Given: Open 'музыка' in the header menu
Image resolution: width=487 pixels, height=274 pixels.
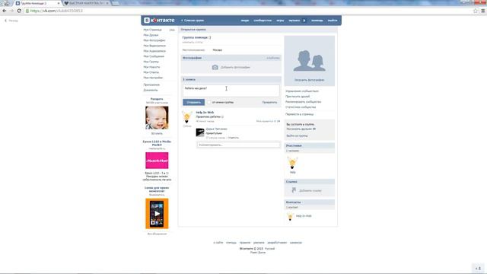Looking at the screenshot, I should coord(294,21).
